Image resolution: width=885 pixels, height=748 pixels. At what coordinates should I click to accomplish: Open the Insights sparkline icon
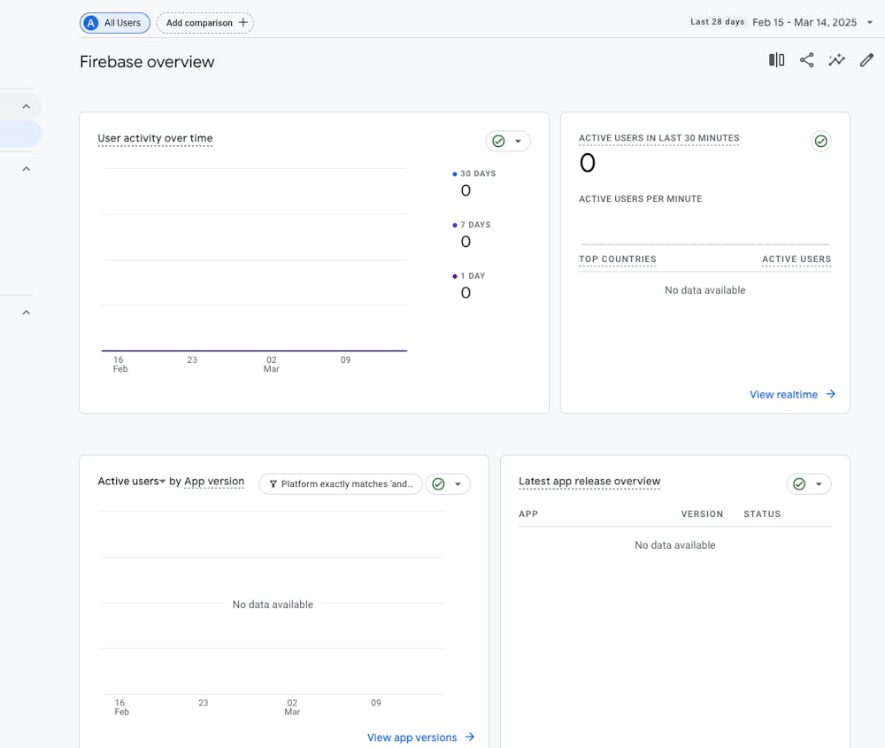click(836, 60)
